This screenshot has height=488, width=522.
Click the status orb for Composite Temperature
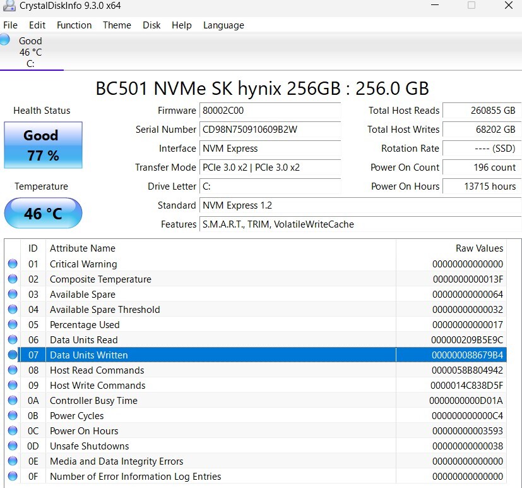[x=13, y=279]
